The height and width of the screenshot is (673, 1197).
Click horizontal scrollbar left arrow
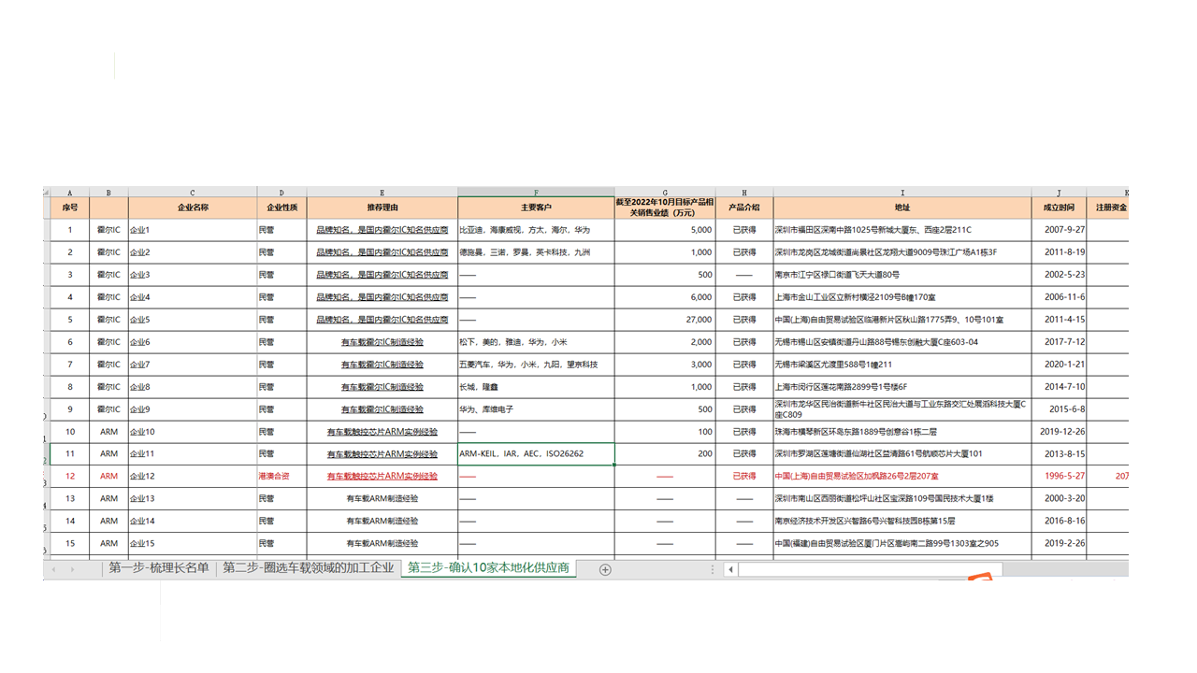(730, 569)
